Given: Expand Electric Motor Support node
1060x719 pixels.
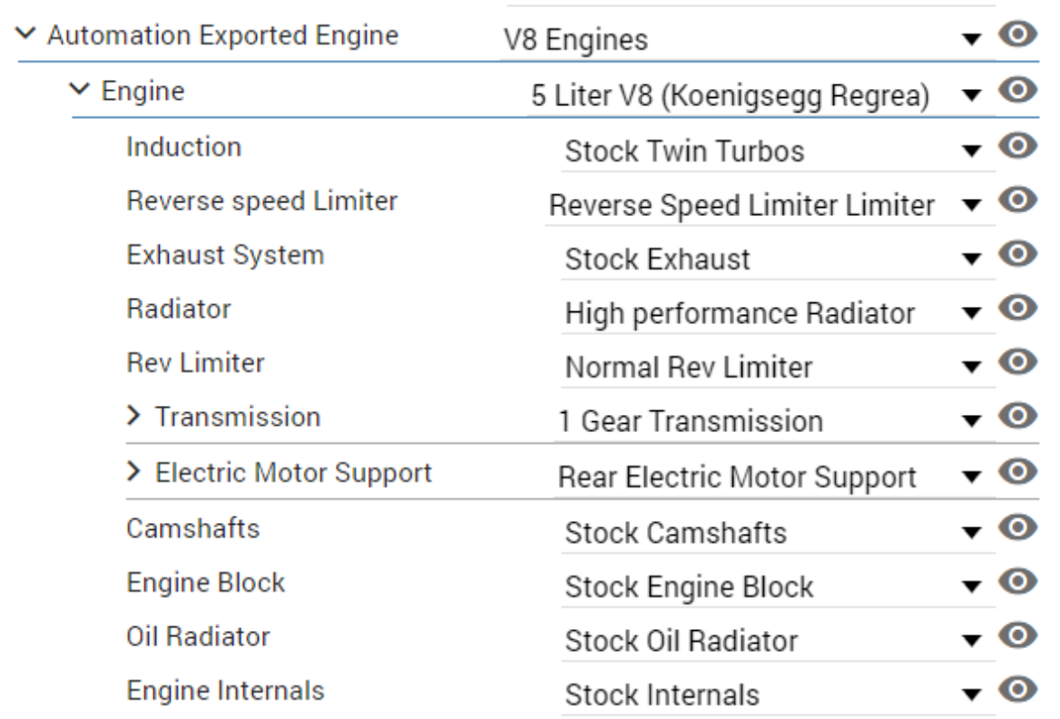Looking at the screenshot, I should (133, 471).
